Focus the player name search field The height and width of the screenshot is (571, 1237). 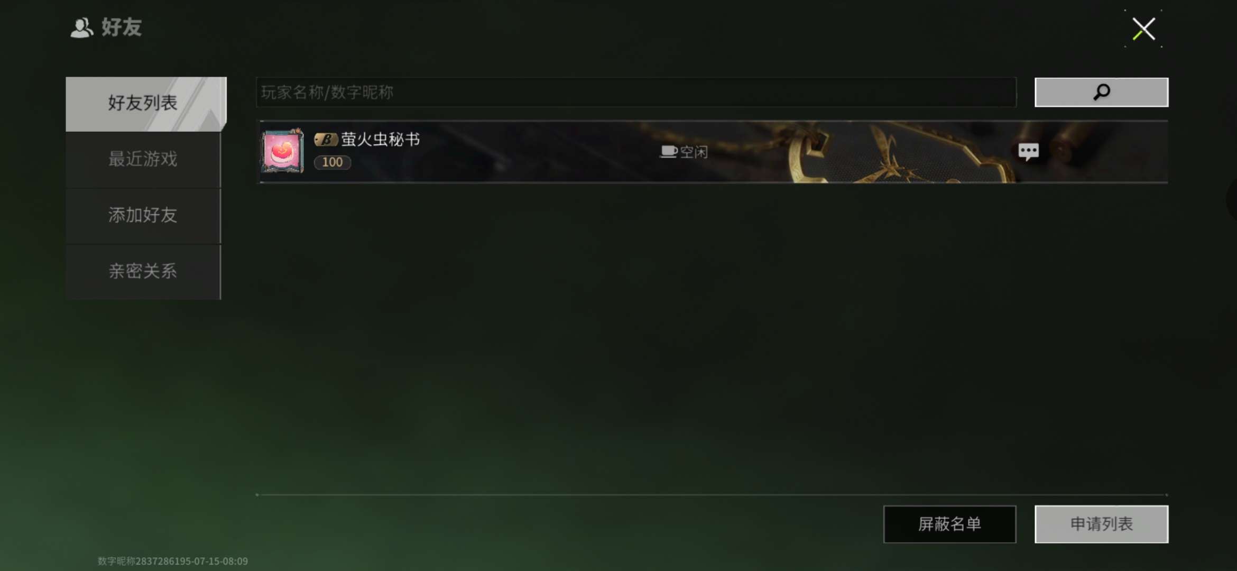(636, 93)
